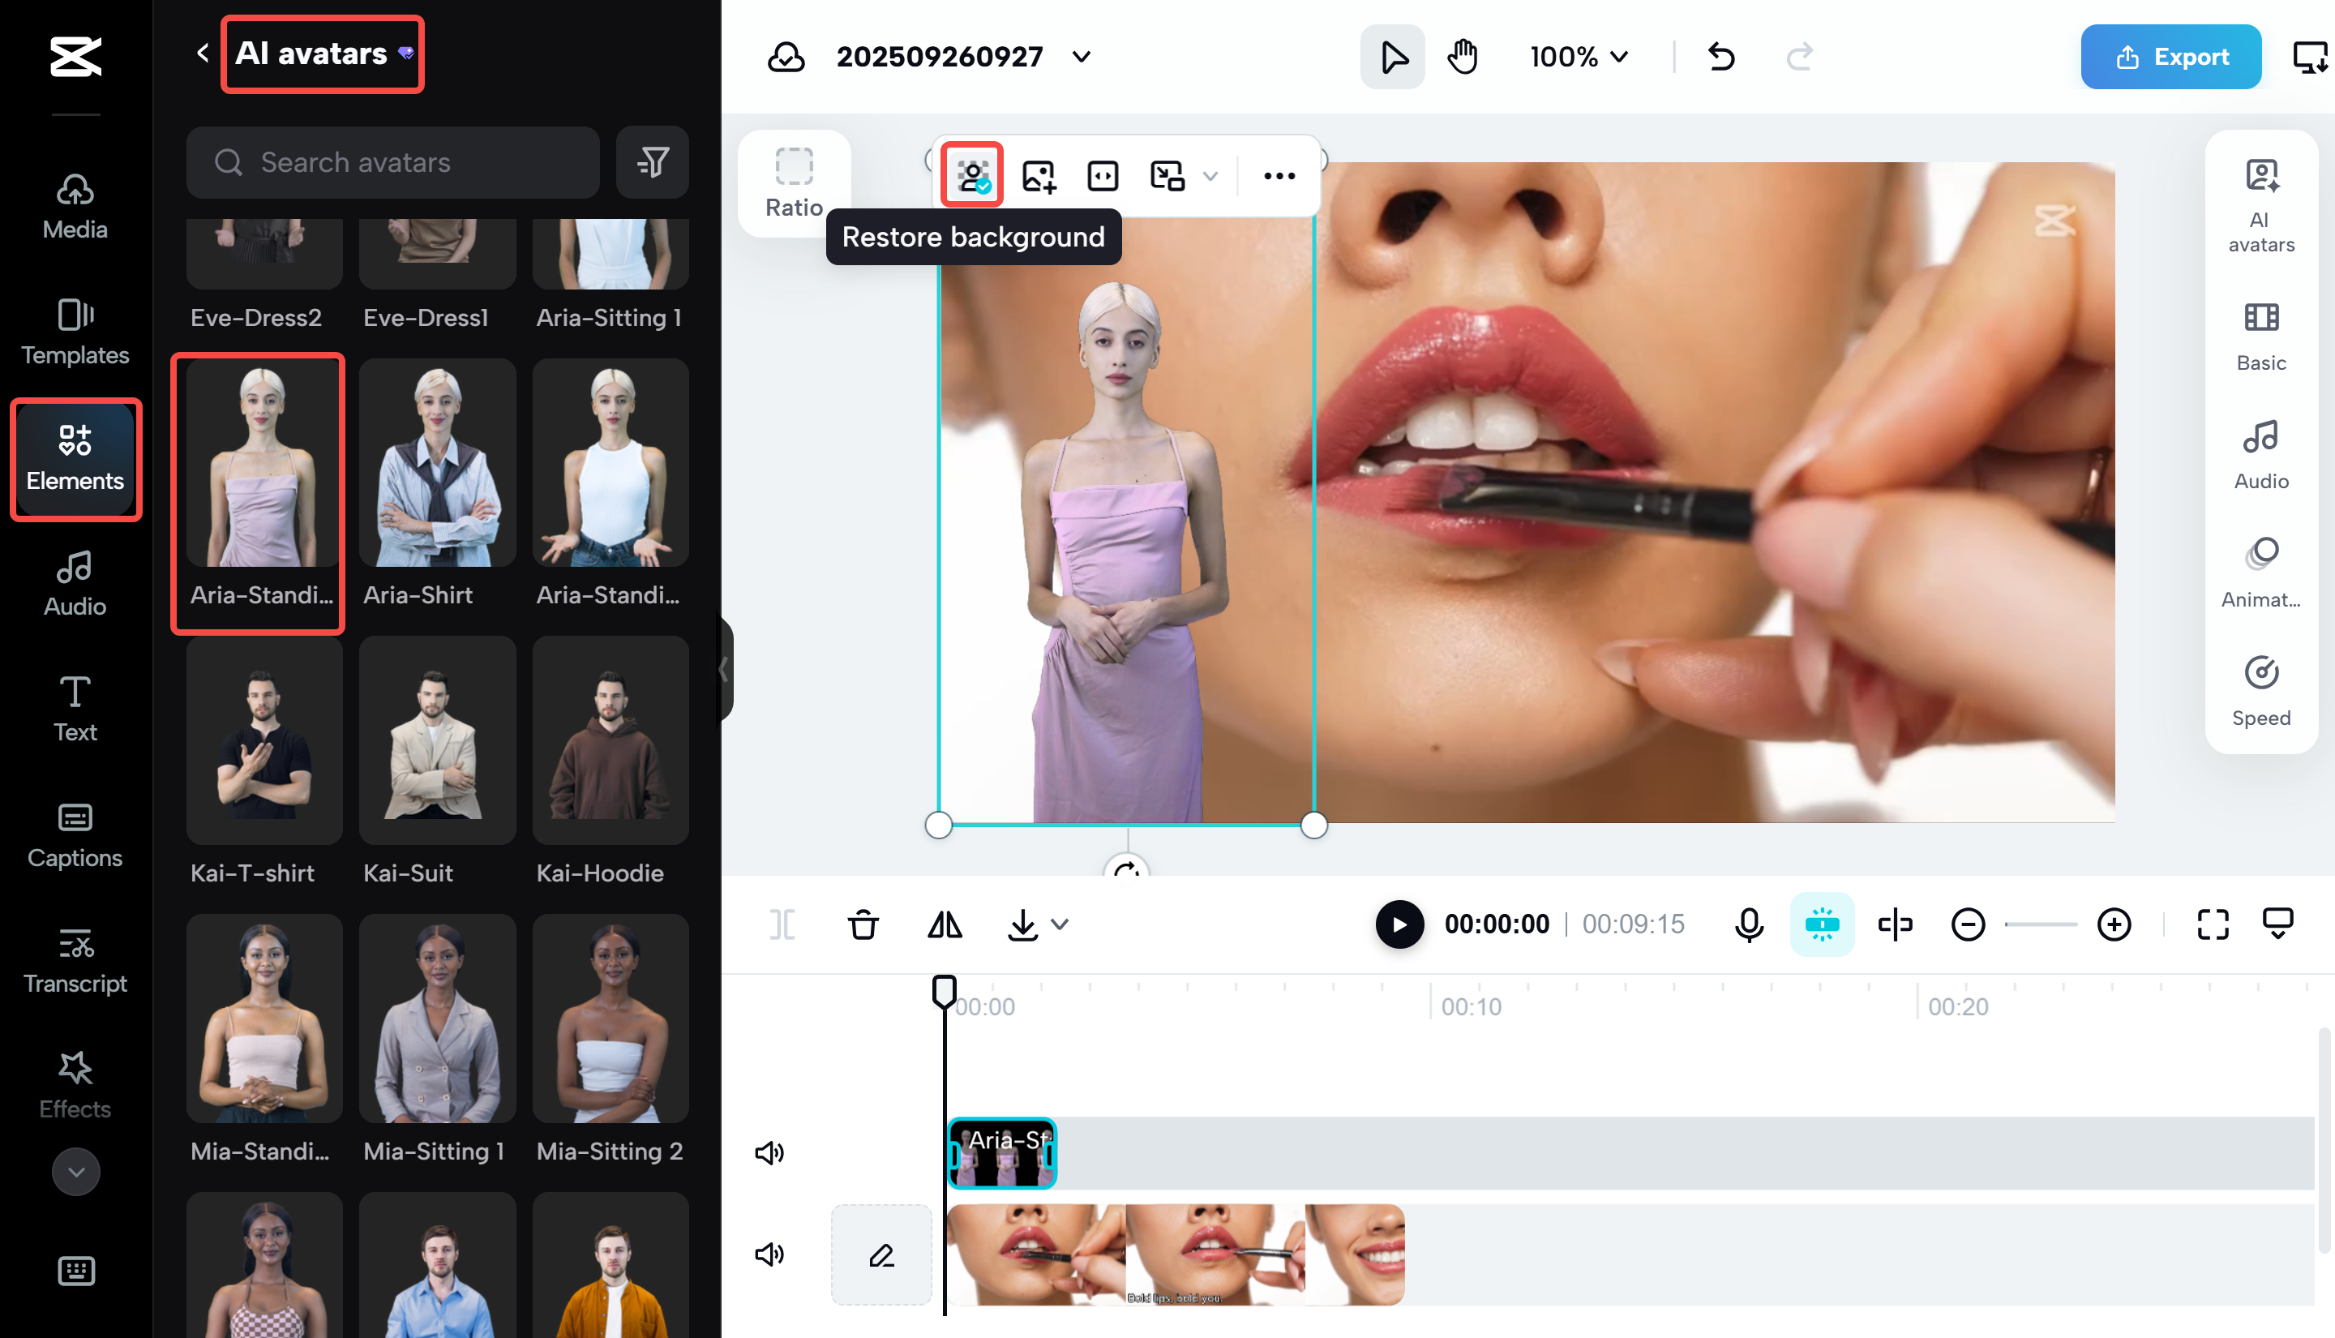
Task: Select the Aria-Shirt avatar
Action: (x=437, y=484)
